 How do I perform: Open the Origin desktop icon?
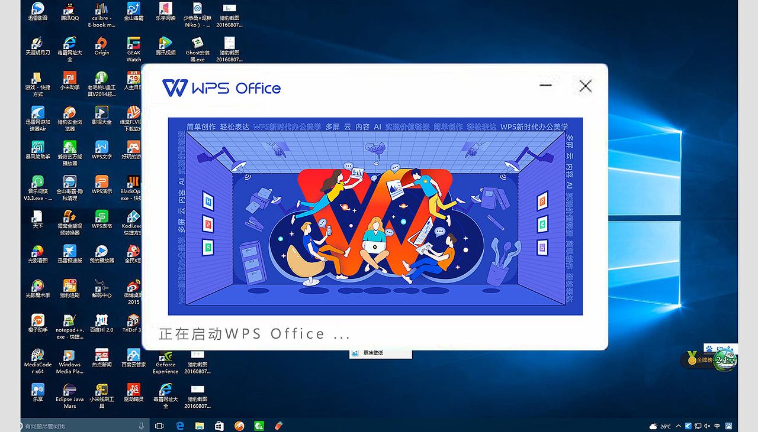click(102, 46)
